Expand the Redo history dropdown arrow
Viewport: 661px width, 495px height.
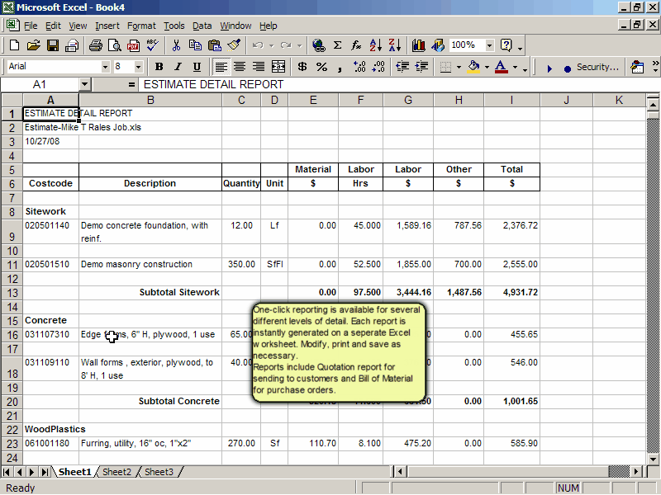coord(299,45)
